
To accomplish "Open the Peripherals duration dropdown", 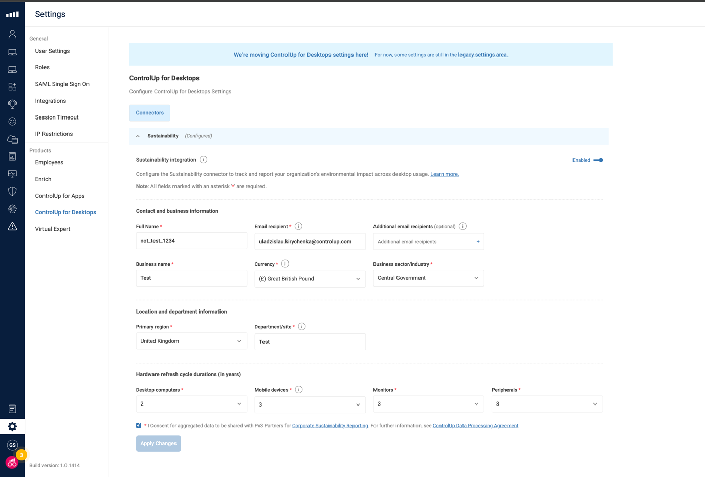I will click(x=547, y=404).
